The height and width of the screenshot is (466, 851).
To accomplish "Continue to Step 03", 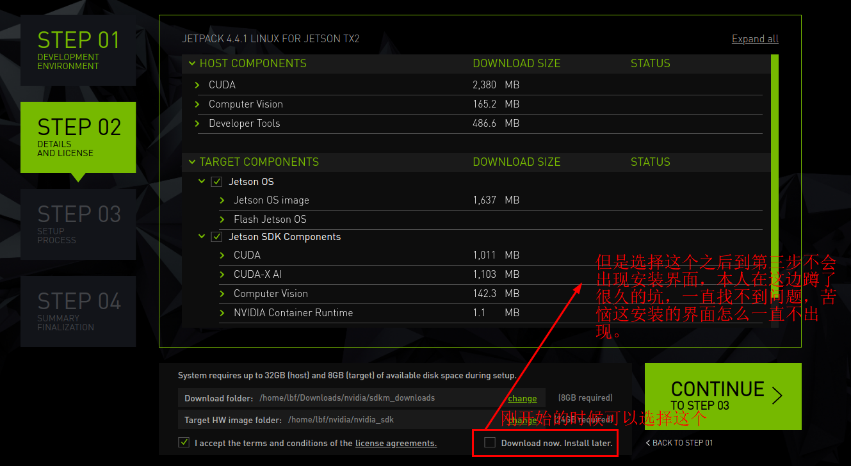I will [723, 396].
